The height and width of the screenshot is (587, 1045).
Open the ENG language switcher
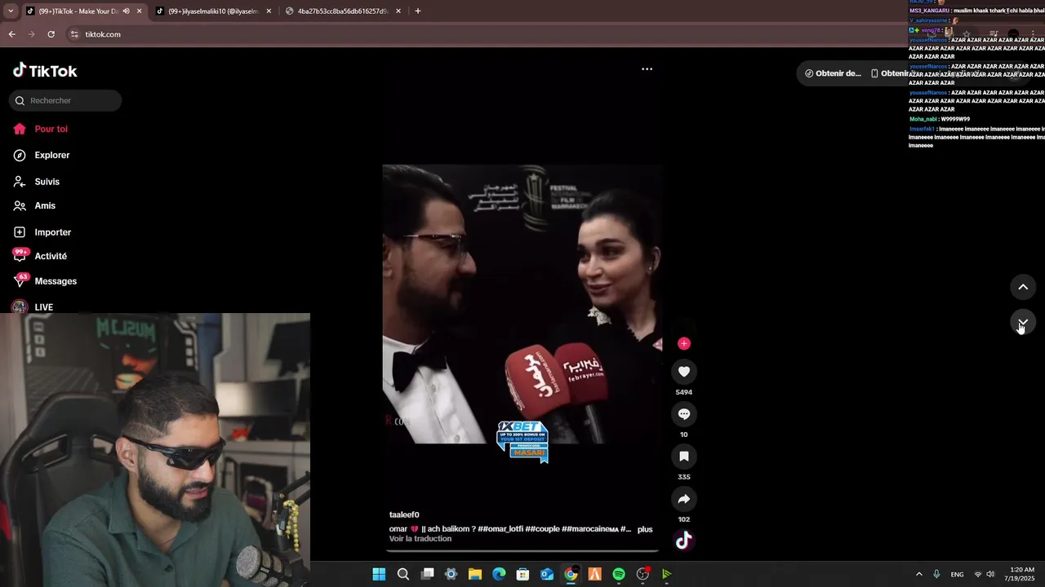pos(957,574)
